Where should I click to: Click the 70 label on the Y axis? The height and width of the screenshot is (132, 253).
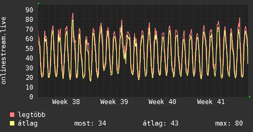[x=29, y=29]
